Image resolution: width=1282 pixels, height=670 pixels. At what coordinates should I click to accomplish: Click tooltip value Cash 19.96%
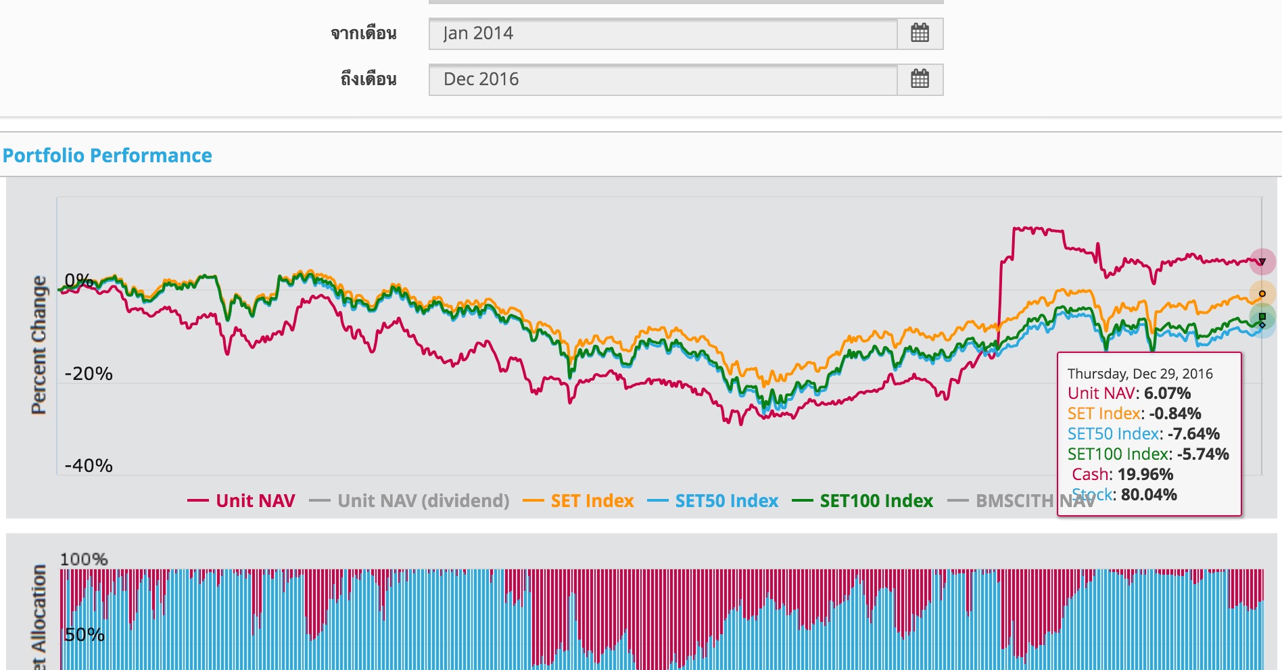pyautogui.click(x=1122, y=475)
